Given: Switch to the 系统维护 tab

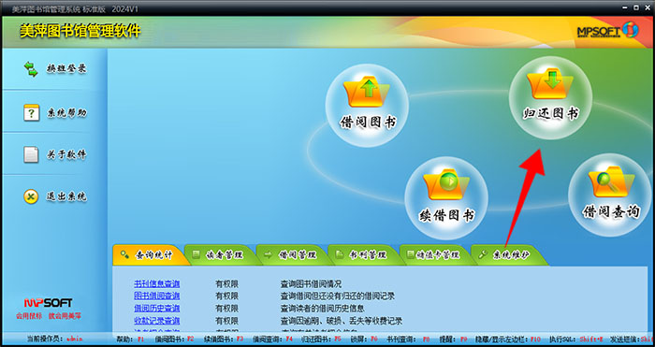Looking at the screenshot, I should (506, 254).
